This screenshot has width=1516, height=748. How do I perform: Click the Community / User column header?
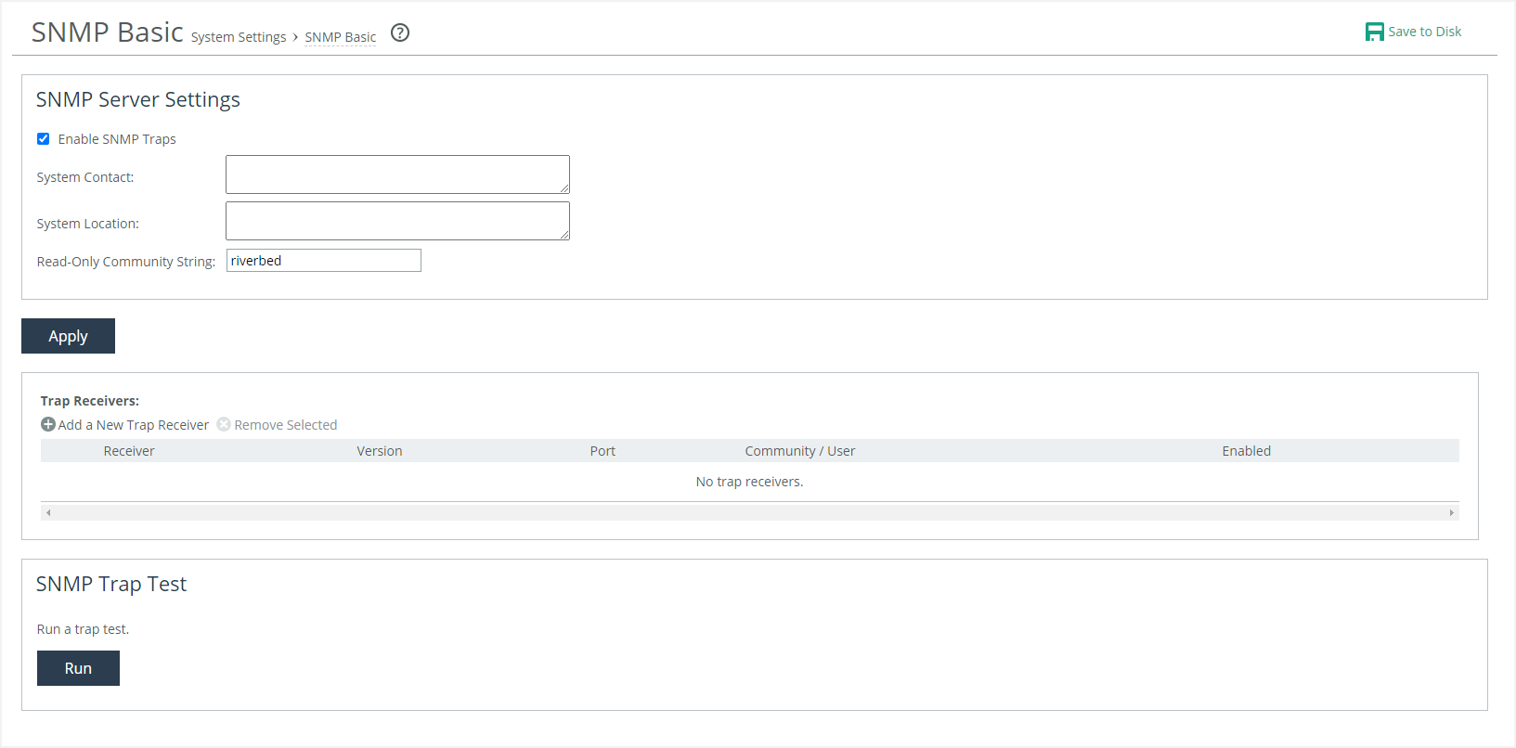[x=799, y=451]
